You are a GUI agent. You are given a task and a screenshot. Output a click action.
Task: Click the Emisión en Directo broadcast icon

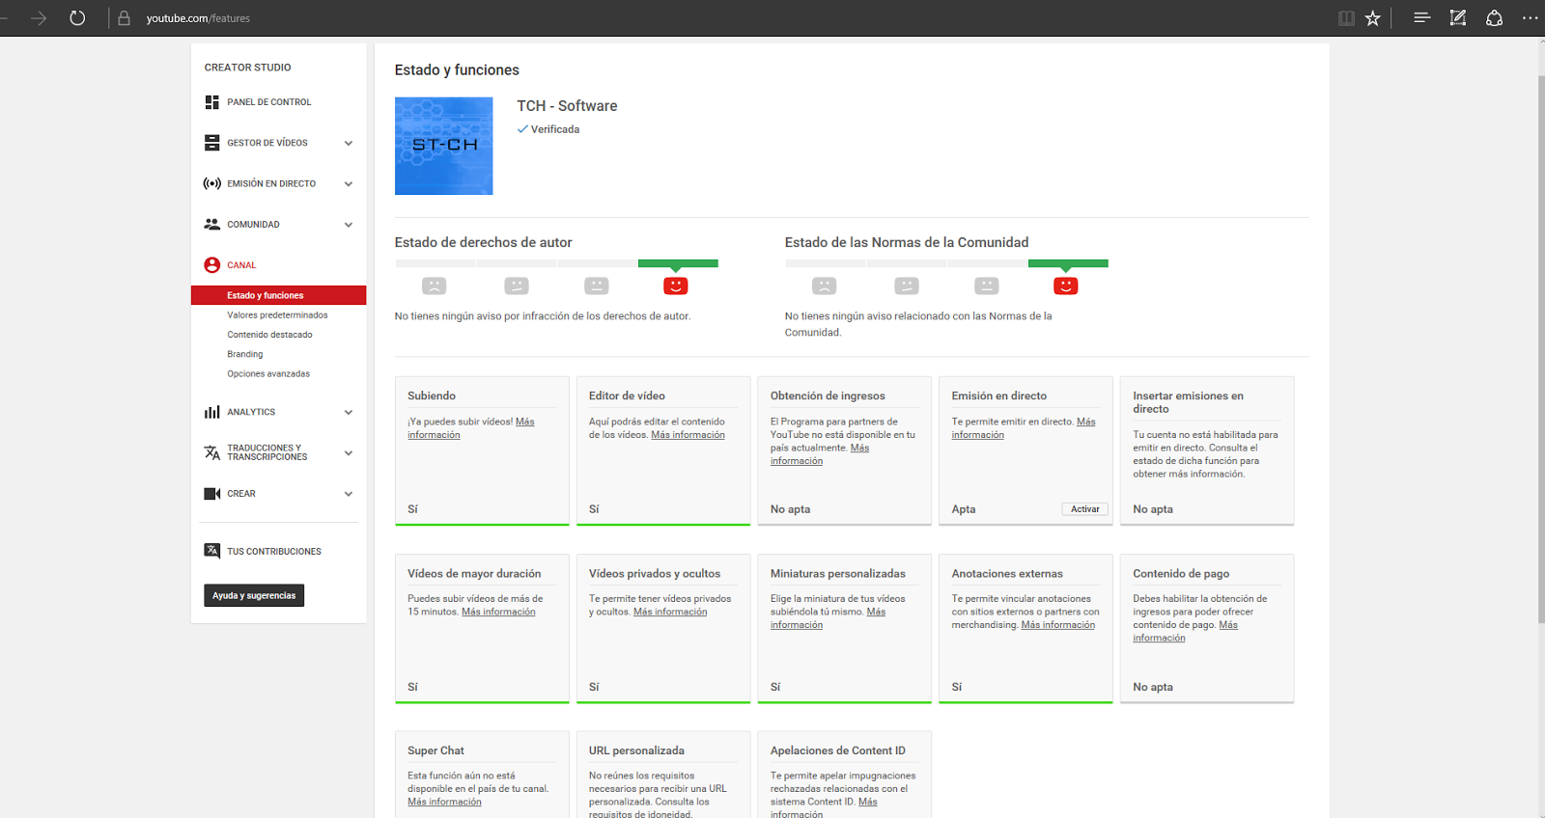211,183
